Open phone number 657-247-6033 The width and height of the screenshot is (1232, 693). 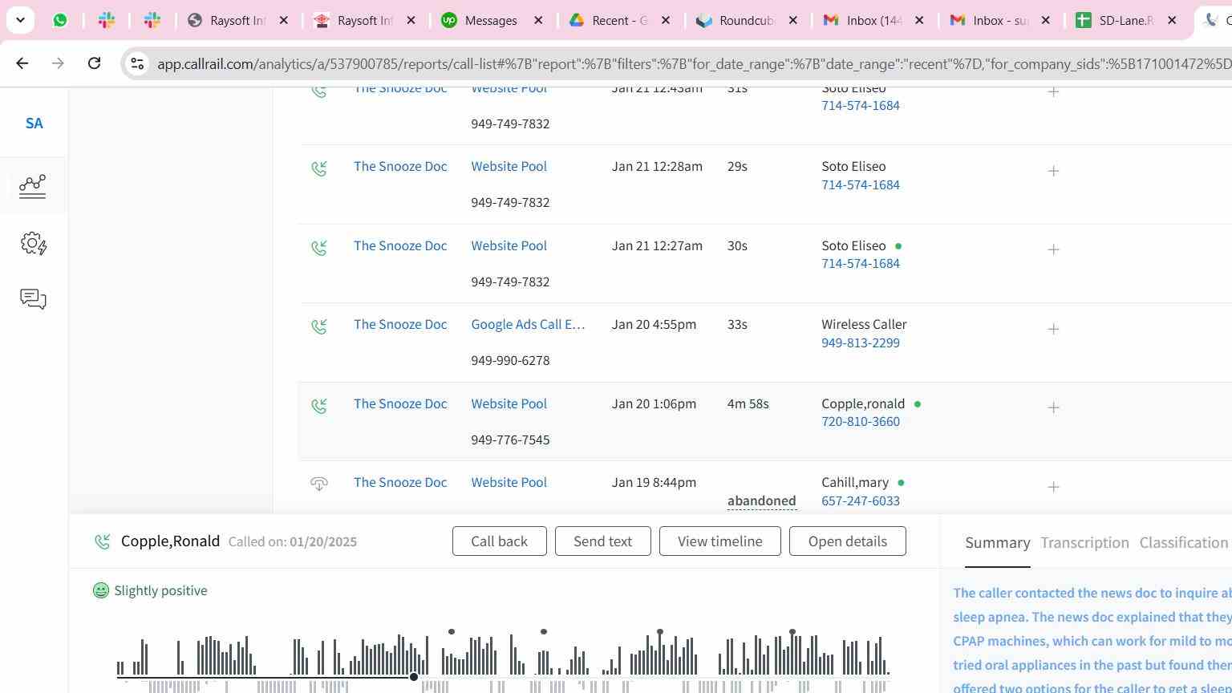tap(861, 500)
